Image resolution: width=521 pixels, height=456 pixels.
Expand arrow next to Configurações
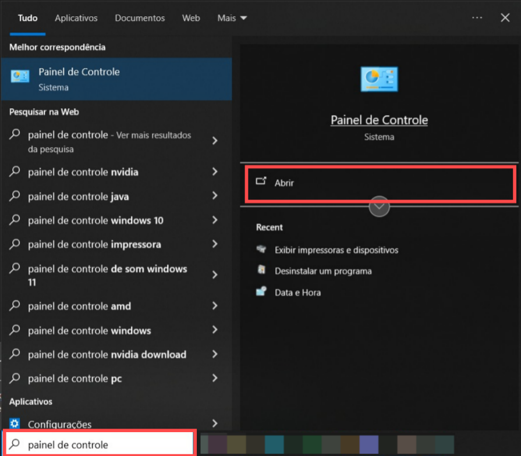tap(215, 423)
